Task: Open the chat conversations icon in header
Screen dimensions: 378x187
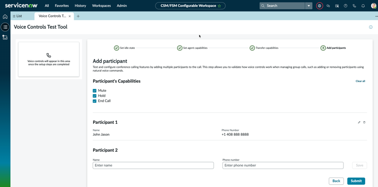Action: 328,6
